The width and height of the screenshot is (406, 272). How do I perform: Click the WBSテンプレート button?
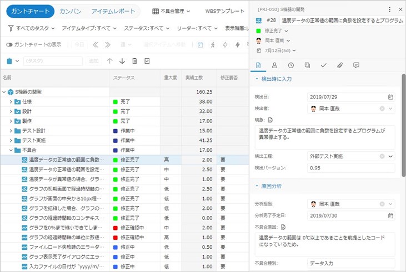[x=224, y=11]
